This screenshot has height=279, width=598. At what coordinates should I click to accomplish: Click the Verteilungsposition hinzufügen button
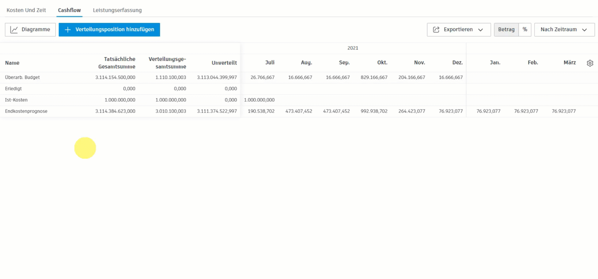coord(109,29)
